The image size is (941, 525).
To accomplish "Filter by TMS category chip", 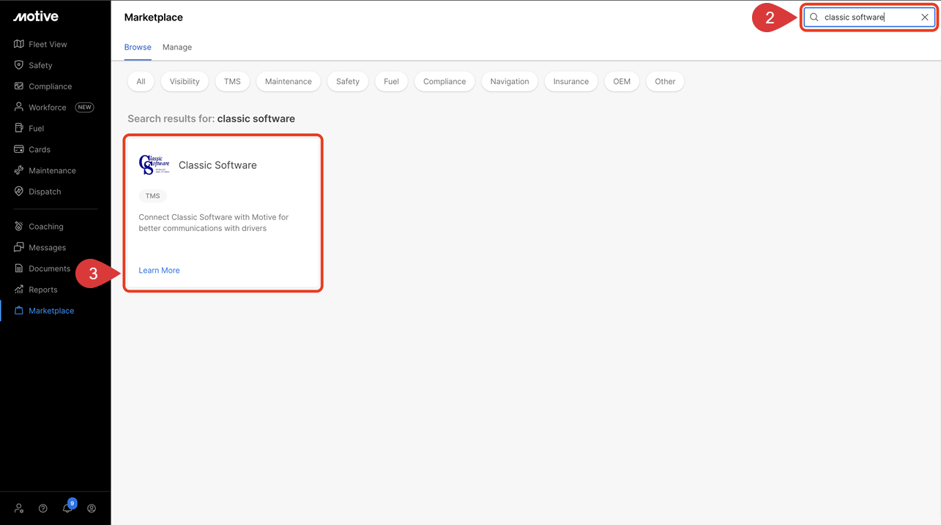I will pos(232,81).
